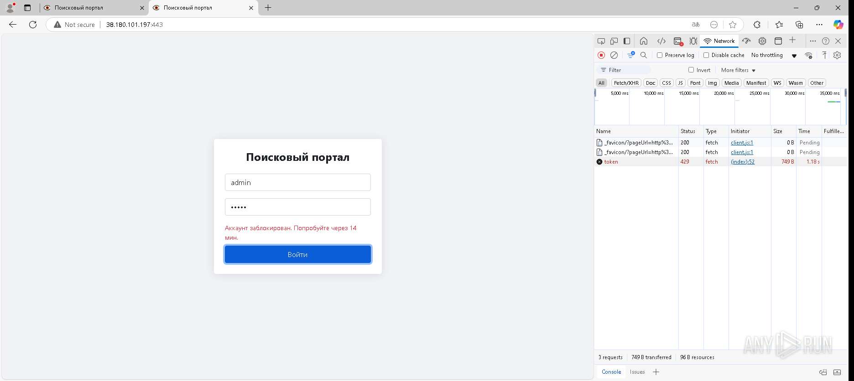This screenshot has width=854, height=381.
Task: Click the Войти login button
Action: [x=297, y=254]
